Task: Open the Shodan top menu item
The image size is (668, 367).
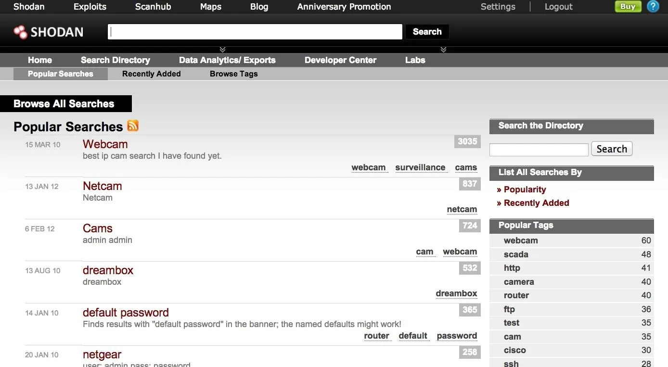Action: [29, 7]
